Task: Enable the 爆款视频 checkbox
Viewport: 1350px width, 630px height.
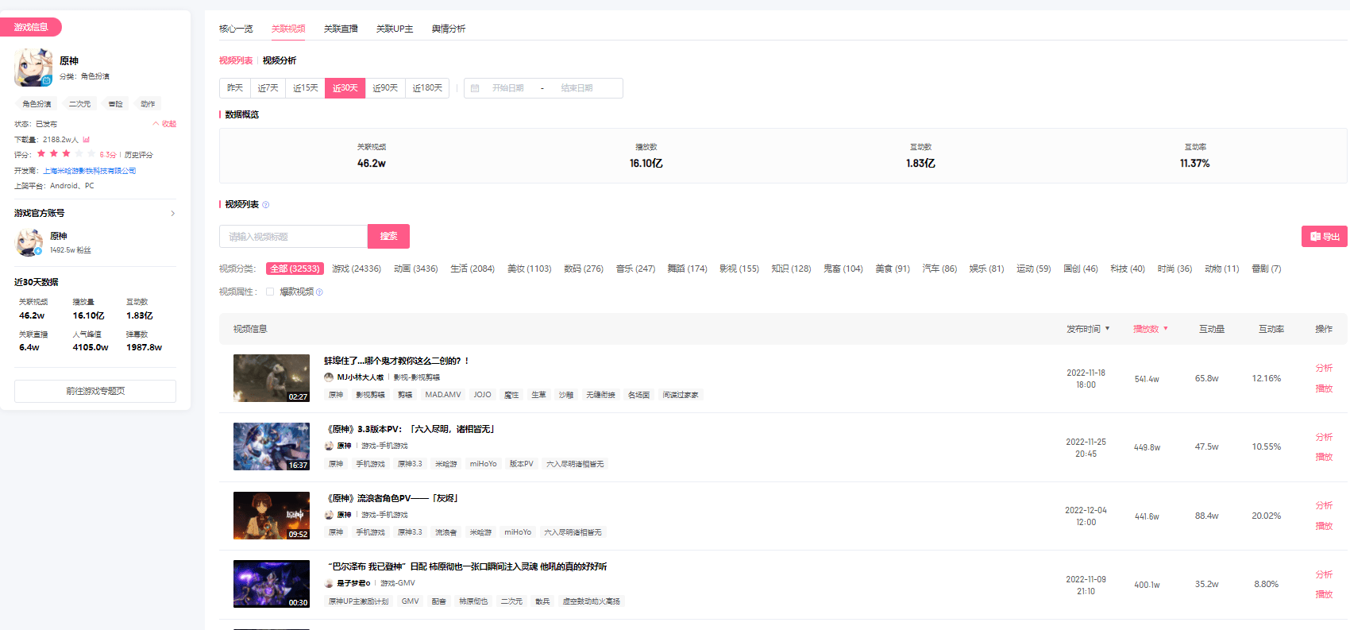Action: pos(270,292)
